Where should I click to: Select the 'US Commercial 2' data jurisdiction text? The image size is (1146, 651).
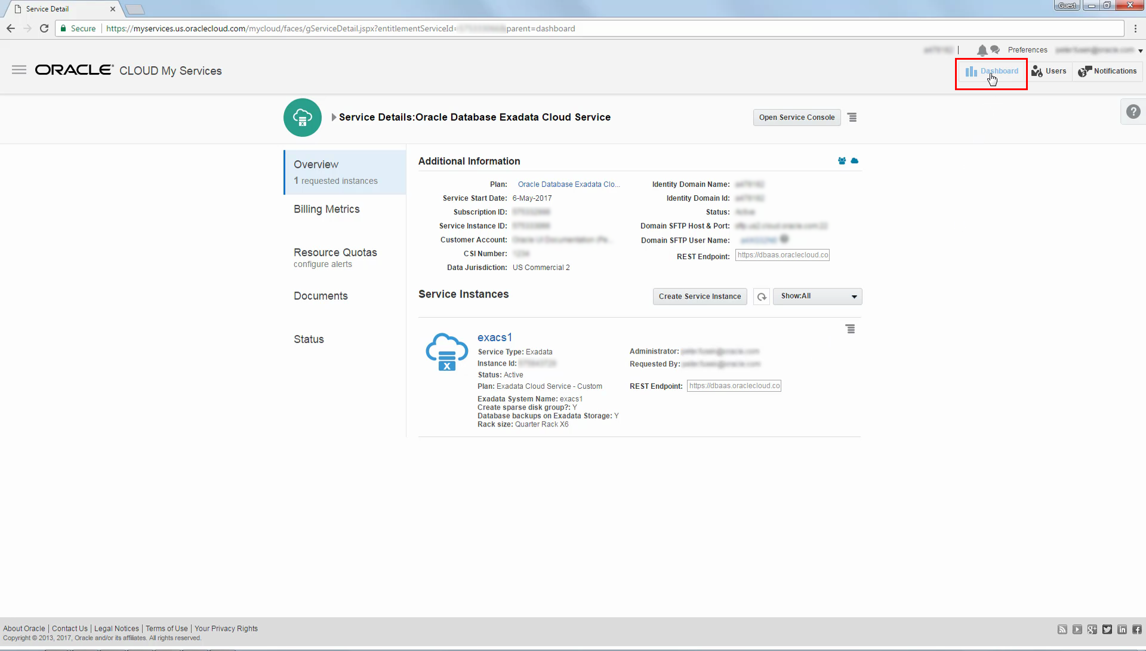tap(541, 268)
